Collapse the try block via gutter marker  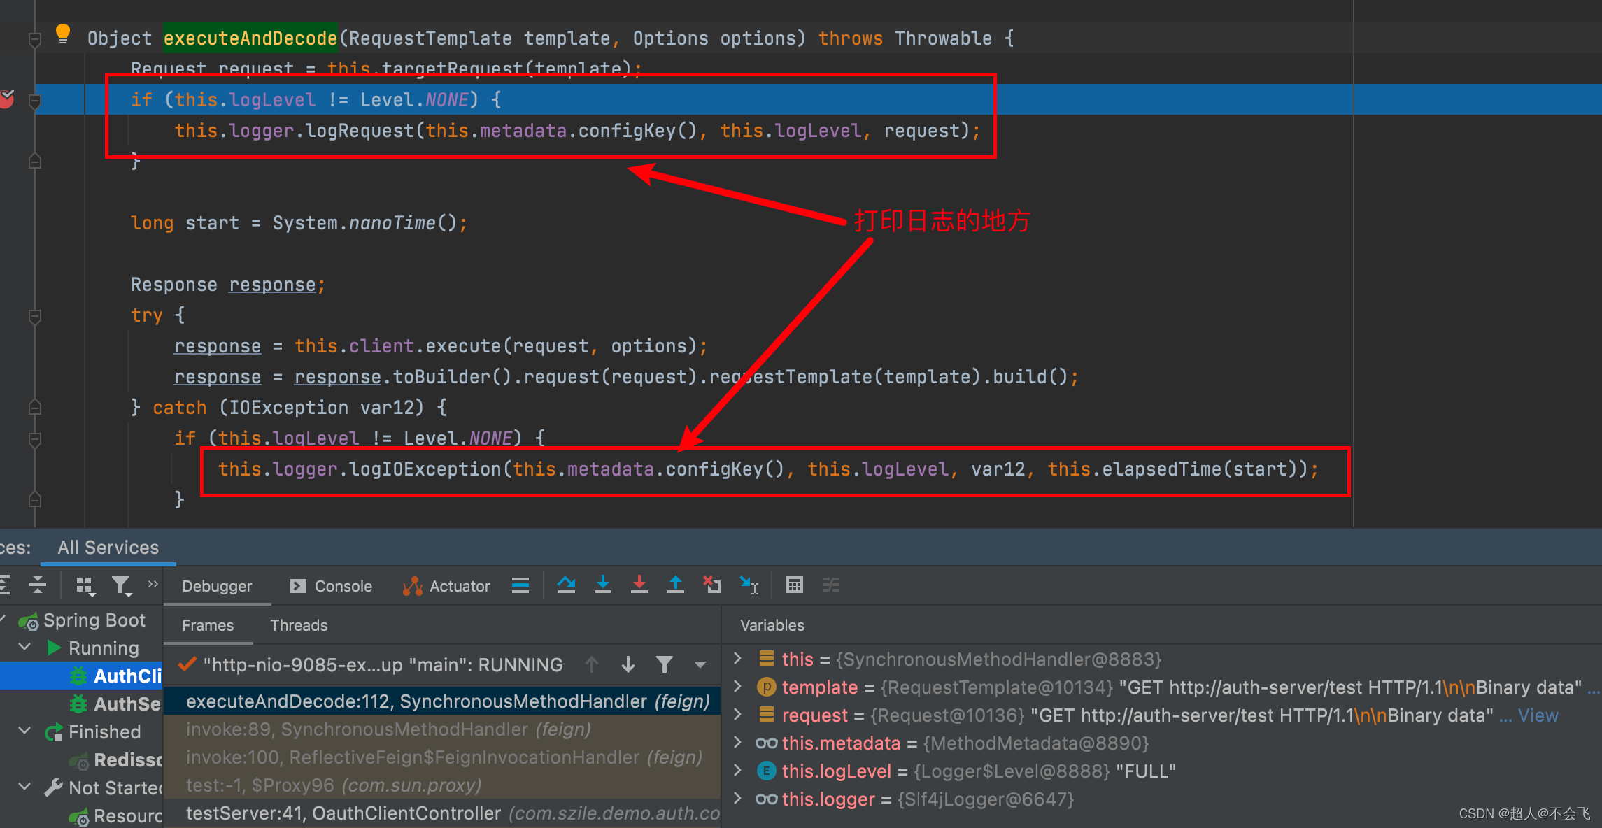tap(34, 316)
